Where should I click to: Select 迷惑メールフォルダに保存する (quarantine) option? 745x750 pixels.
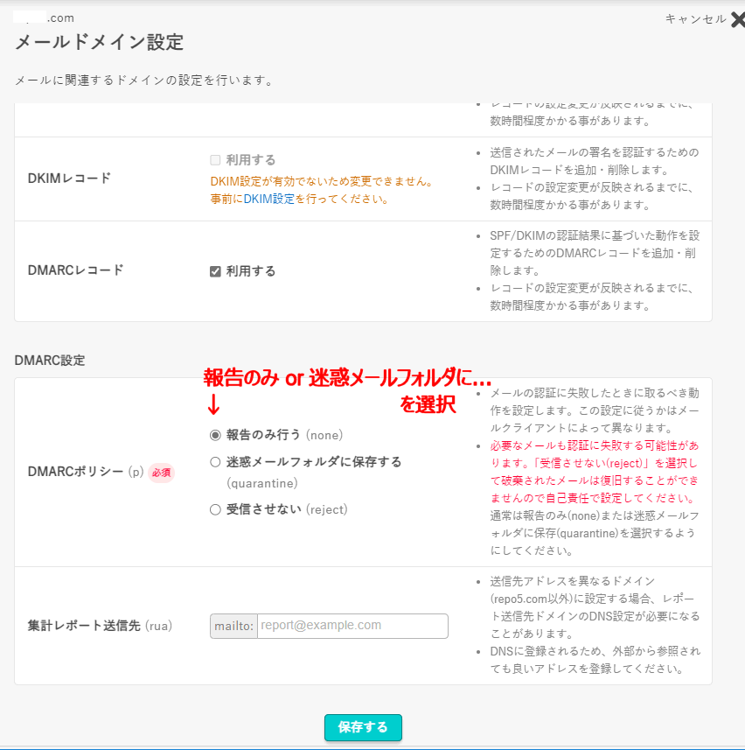pos(215,462)
